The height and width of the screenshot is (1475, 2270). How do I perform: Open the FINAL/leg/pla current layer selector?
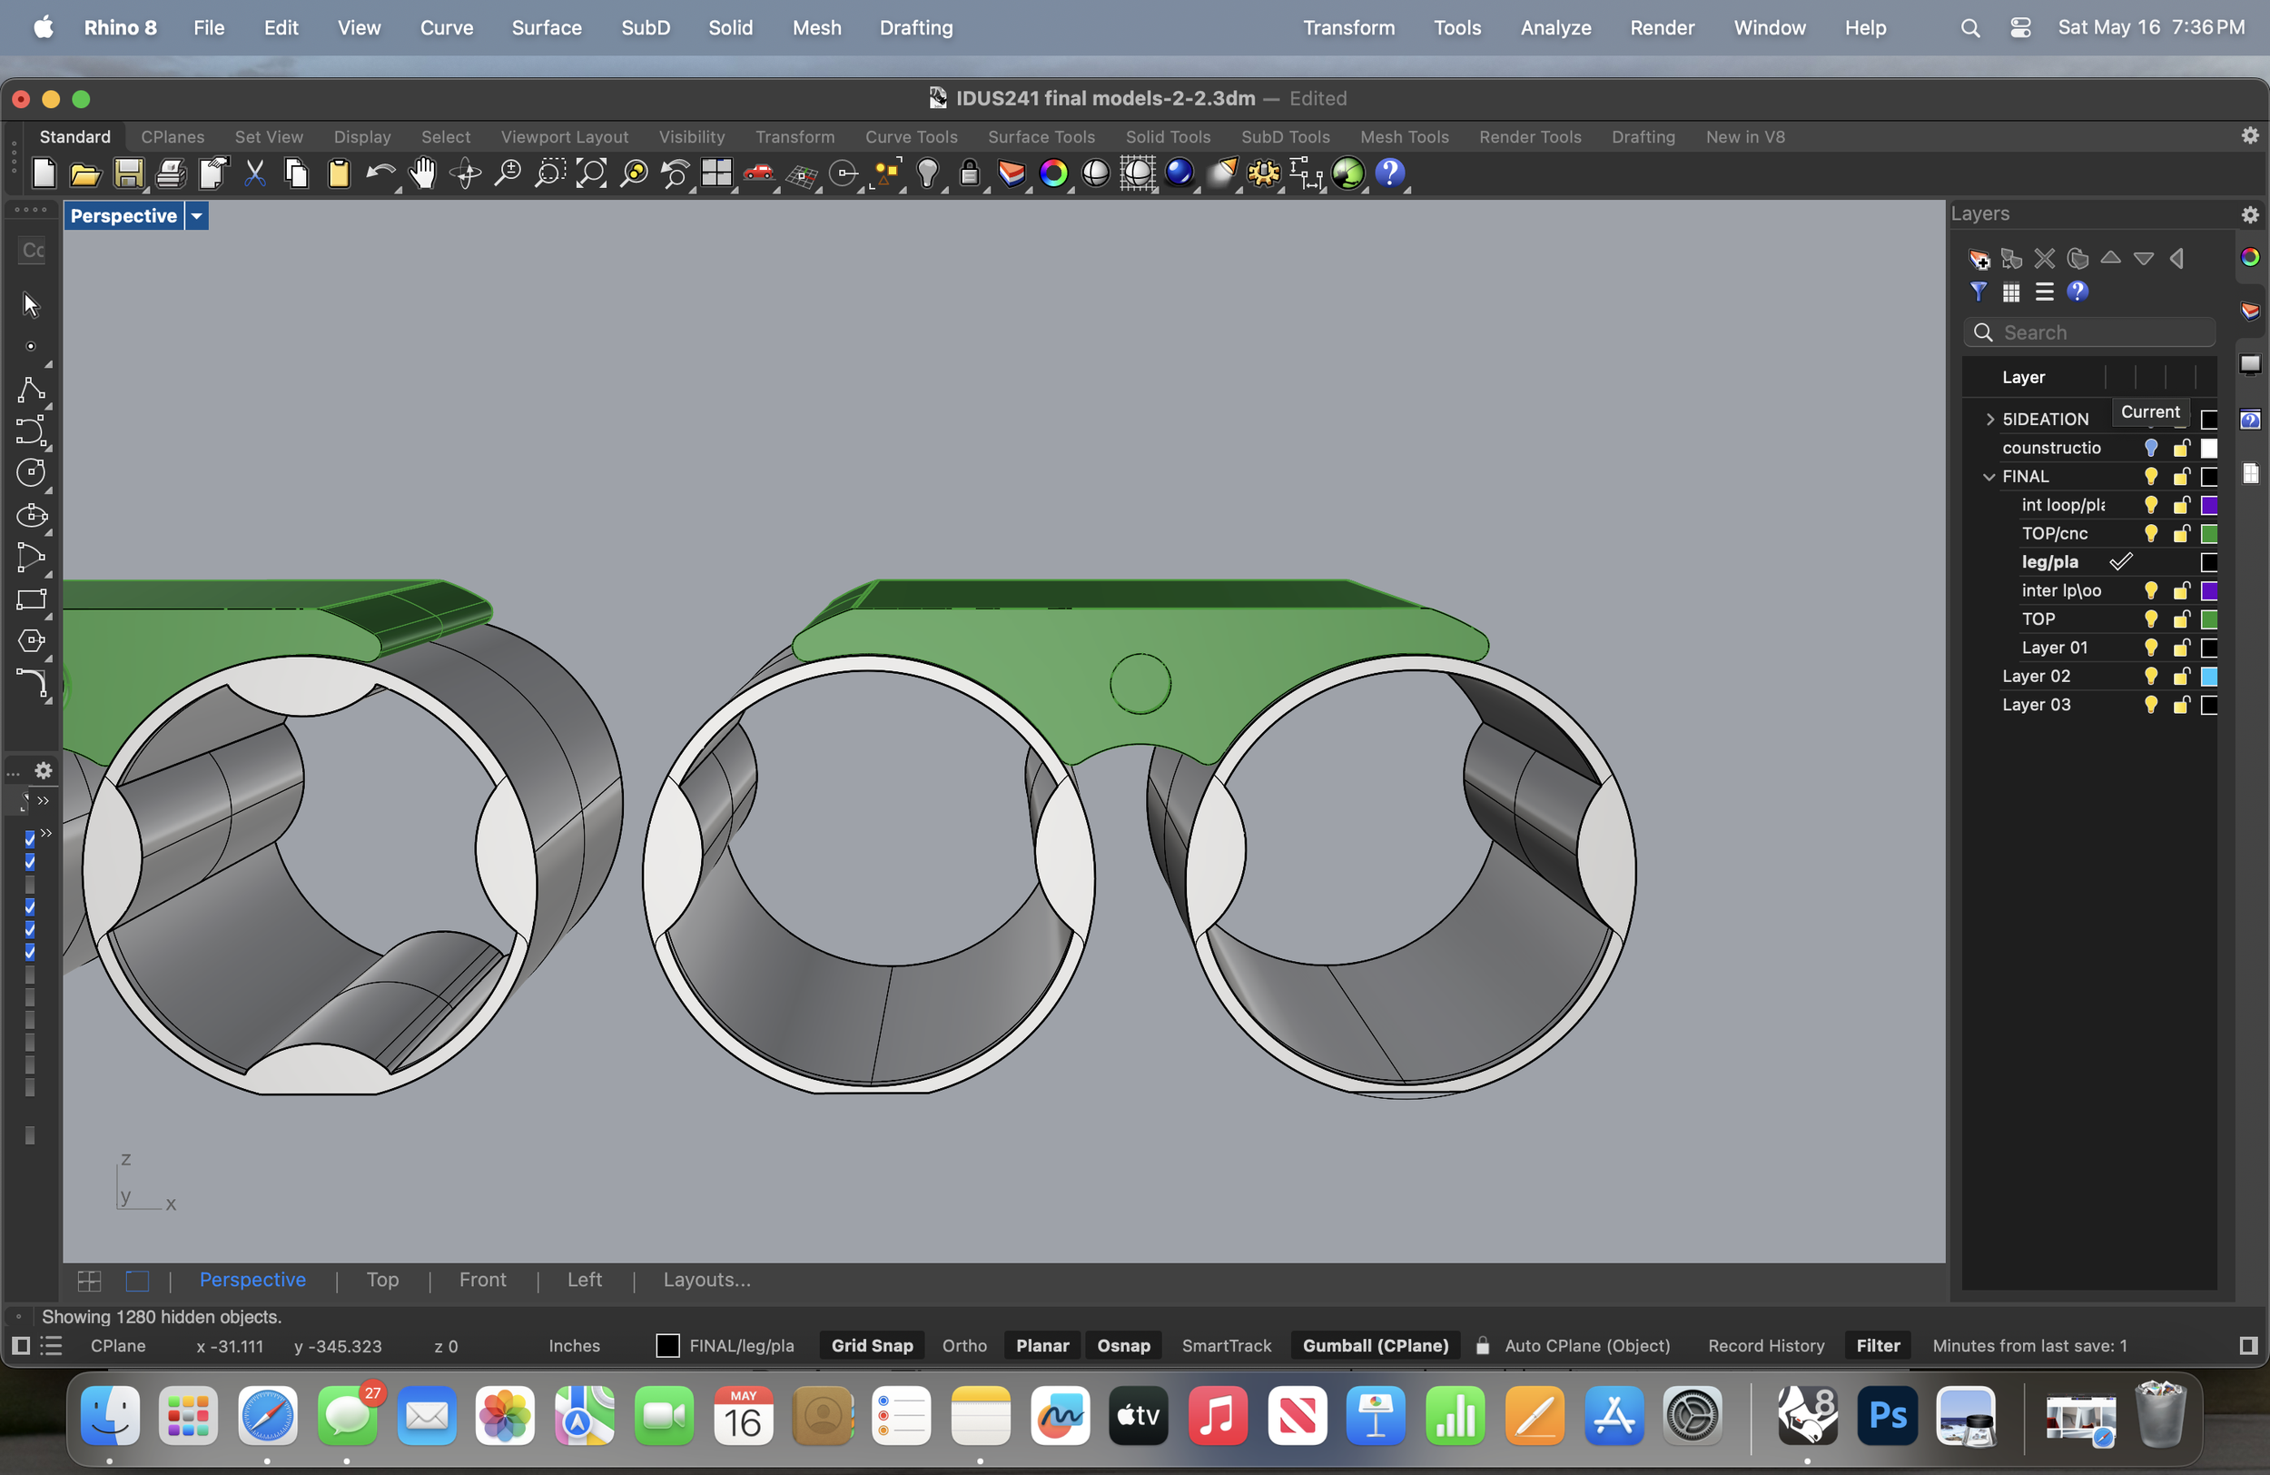coord(725,1345)
